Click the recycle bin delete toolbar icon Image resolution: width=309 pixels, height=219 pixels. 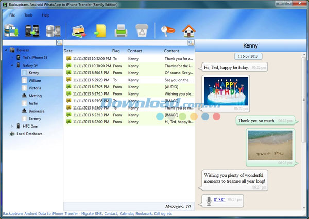(x=142, y=30)
